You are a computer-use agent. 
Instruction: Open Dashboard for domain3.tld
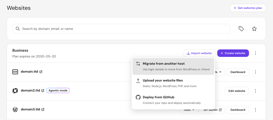(x=238, y=110)
